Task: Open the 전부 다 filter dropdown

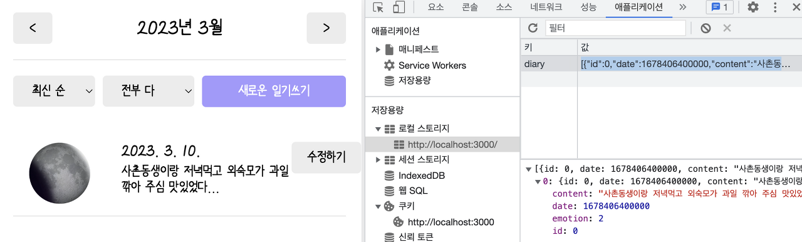Action: [x=148, y=92]
